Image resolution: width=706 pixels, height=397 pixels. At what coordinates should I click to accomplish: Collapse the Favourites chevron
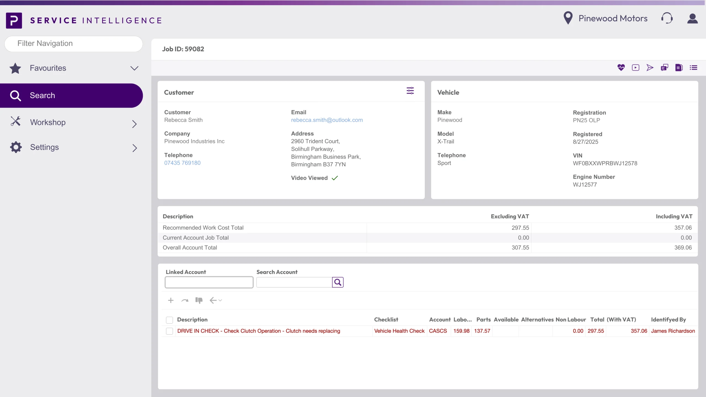tap(134, 68)
